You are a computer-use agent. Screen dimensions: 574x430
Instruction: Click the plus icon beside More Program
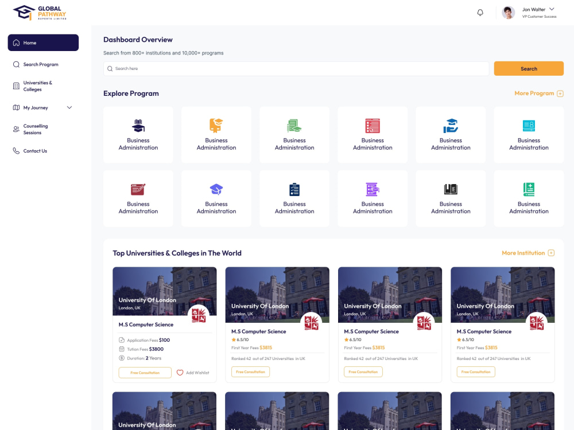(560, 93)
